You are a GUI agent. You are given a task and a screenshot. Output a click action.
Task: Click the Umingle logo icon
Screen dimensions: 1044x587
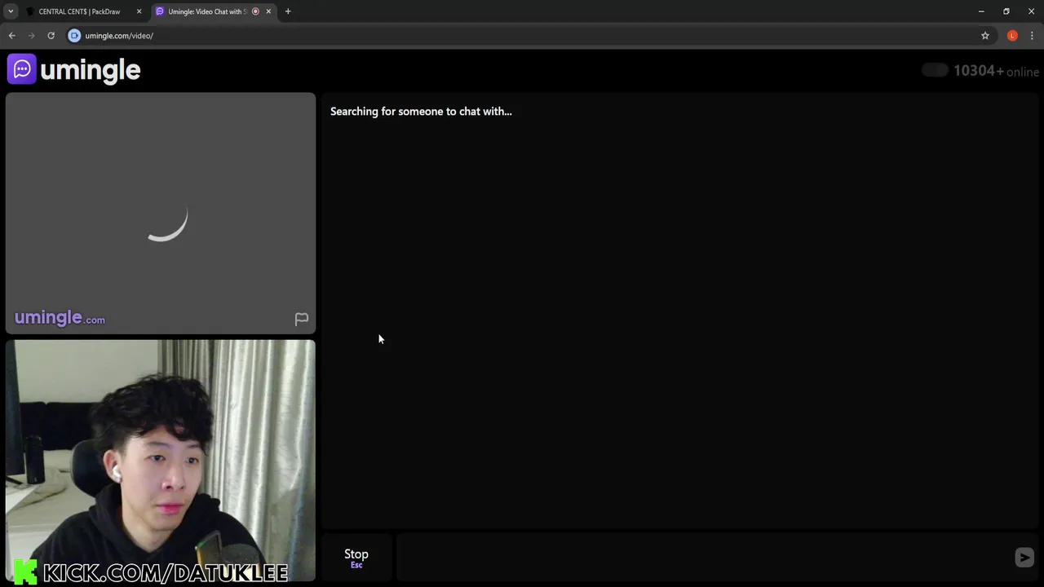[x=22, y=69]
